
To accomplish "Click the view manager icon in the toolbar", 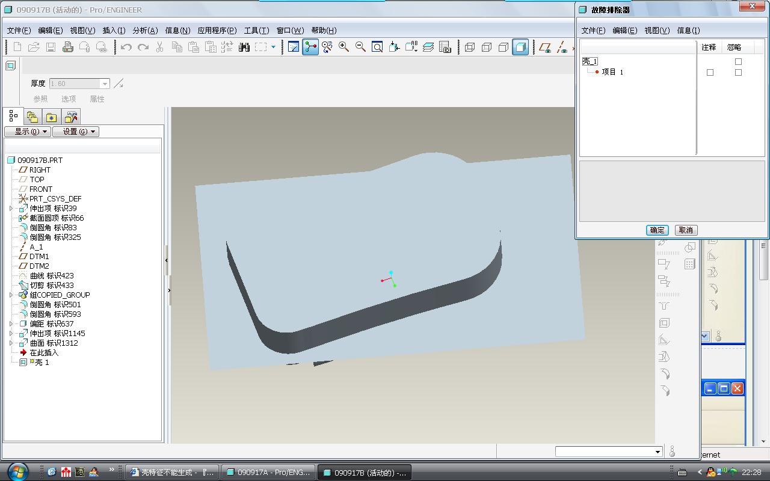I will [445, 47].
